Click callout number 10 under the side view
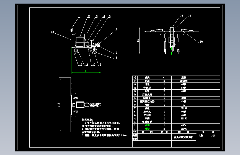Image resolution: width=240 pixels, height=155 pixels. point(94,65)
